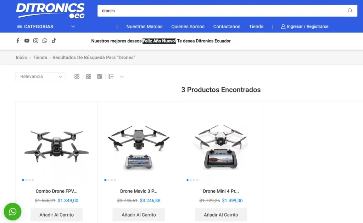Open Combo Drone FPV product title
This screenshot has width=363, height=223.
[x=56, y=191]
